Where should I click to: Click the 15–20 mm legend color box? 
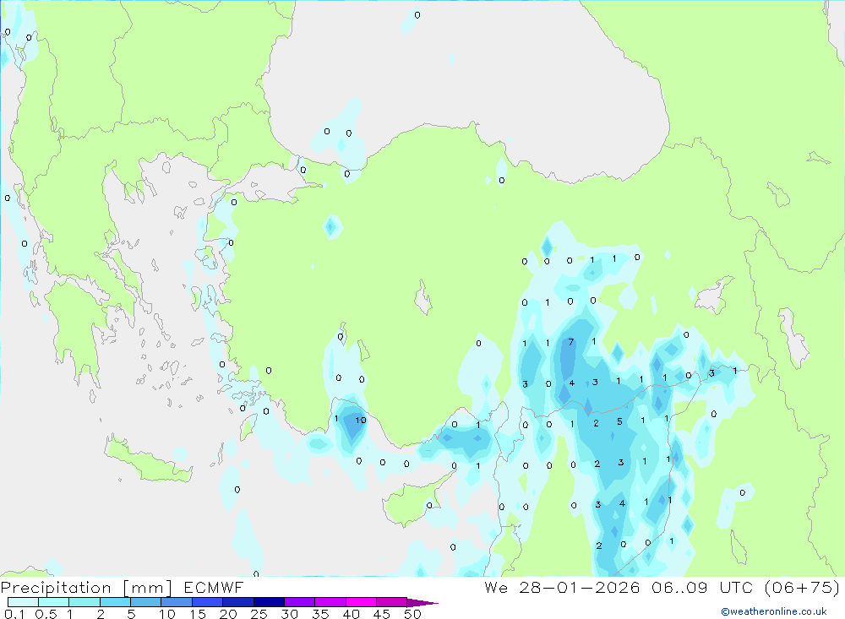click(x=207, y=602)
